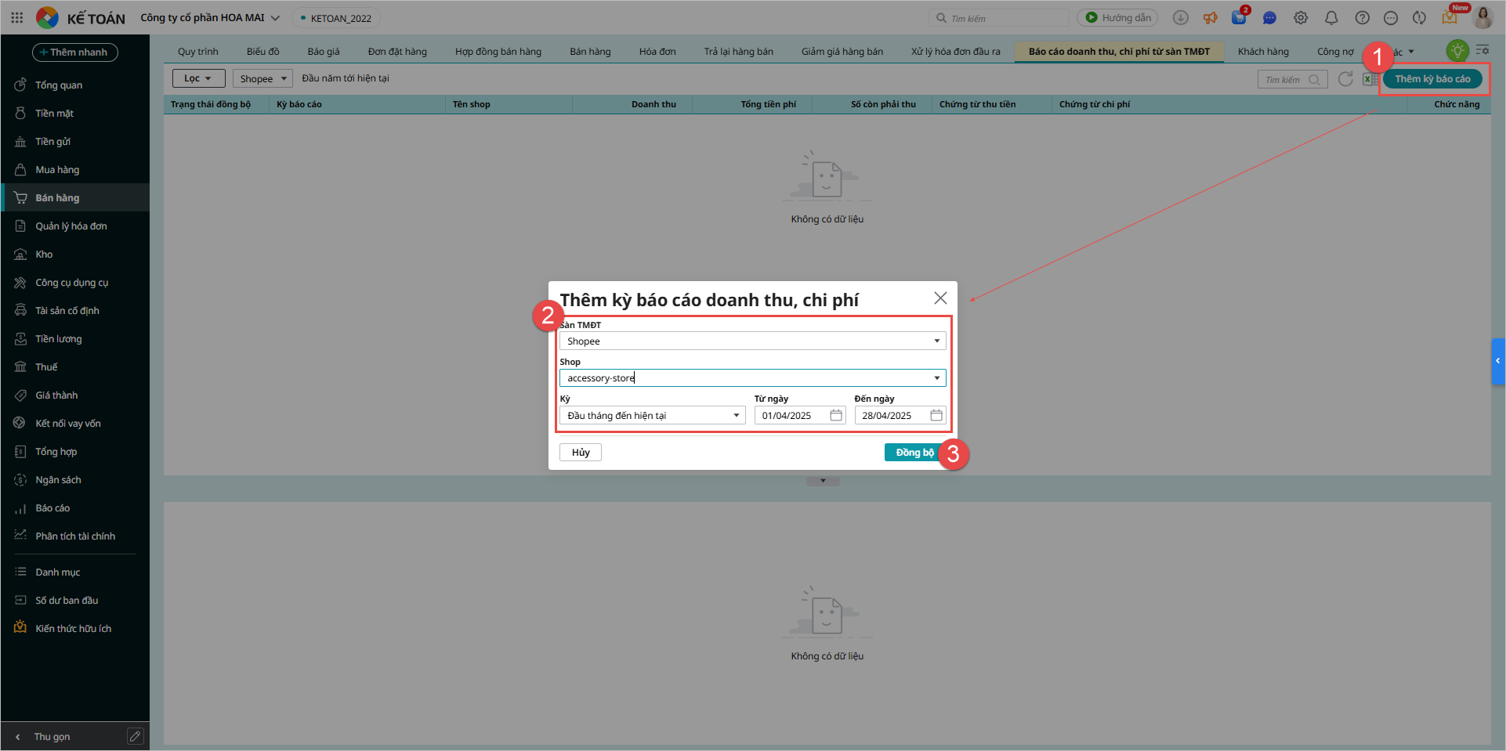Screen dimensions: 1506x751
Task: Open the blue chat bubble icon
Action: 1269,18
